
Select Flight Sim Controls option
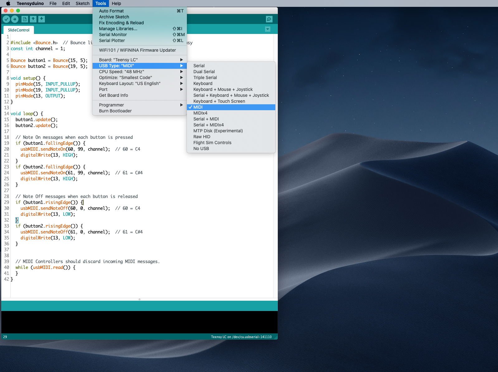click(231, 143)
